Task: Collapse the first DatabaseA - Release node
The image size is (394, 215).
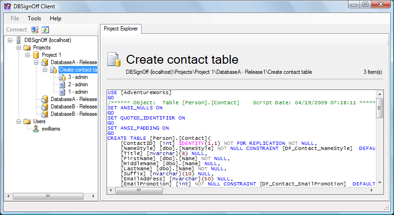Action: tap(36, 62)
